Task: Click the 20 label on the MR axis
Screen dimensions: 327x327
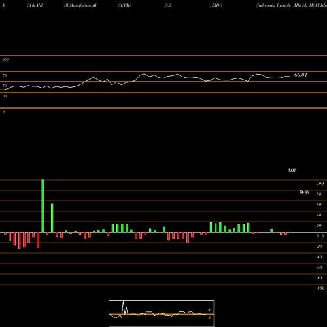Action: tap(319, 226)
